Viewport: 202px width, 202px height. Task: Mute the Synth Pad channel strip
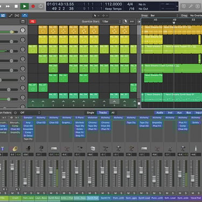pyautogui.click(x=89, y=193)
